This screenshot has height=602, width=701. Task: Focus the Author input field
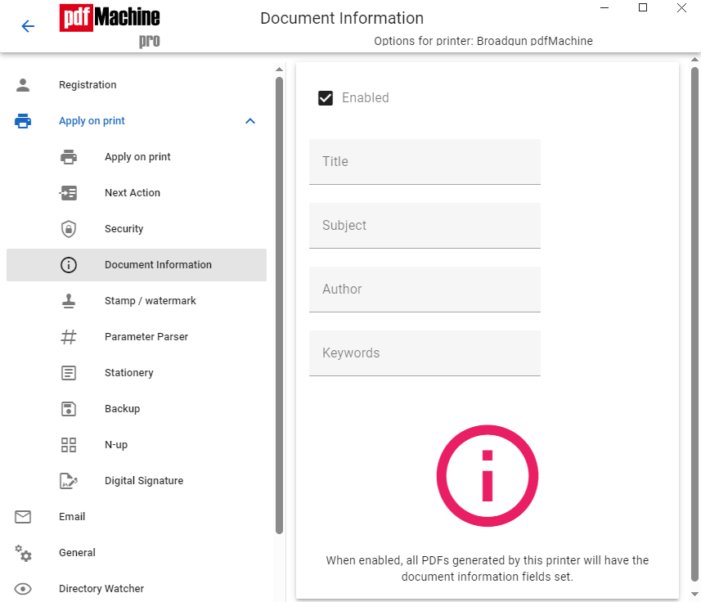tap(425, 290)
